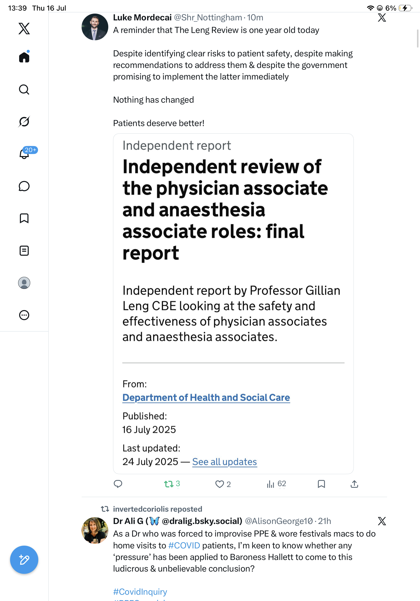Open Profile avatar in sidebar
This screenshot has height=601, width=420.
click(x=24, y=283)
